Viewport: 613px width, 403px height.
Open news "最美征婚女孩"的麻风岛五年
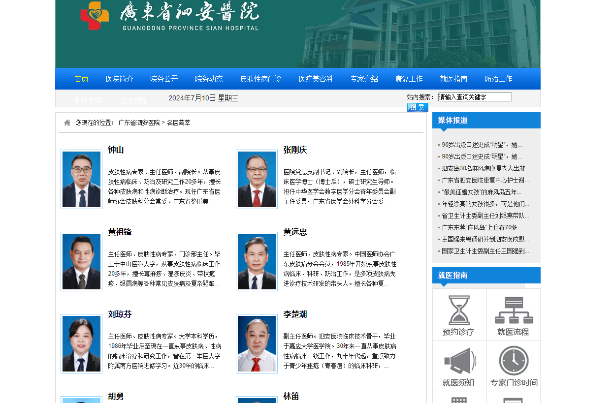coord(482,192)
